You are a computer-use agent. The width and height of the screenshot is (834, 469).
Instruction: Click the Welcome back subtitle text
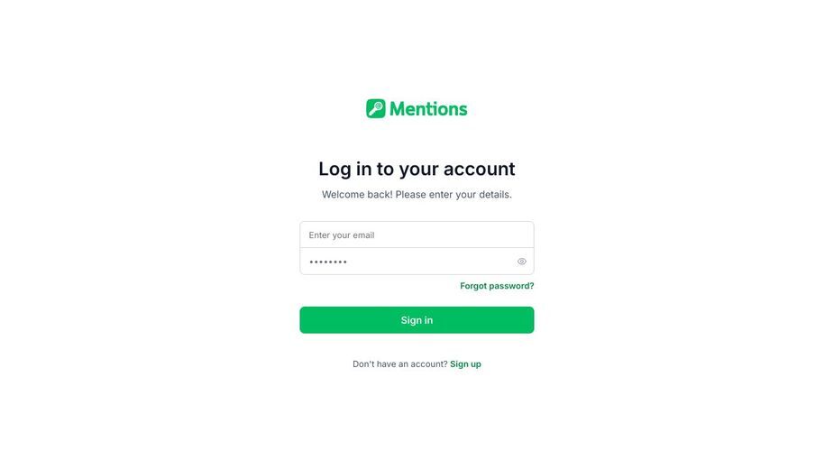417,194
